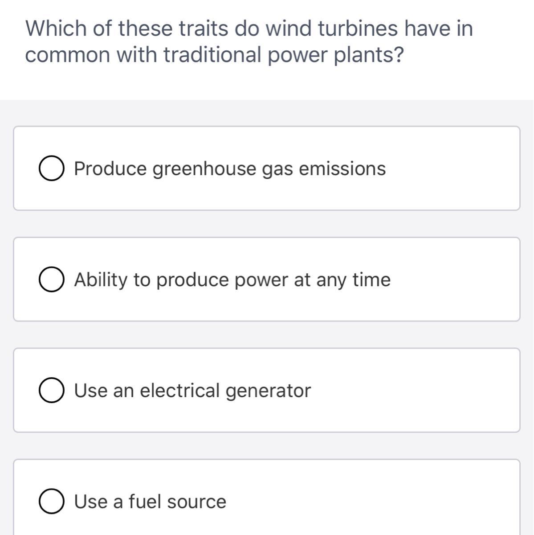Click the 'Use an electrical generator' answer text
The width and height of the screenshot is (534, 535).
pos(192,391)
